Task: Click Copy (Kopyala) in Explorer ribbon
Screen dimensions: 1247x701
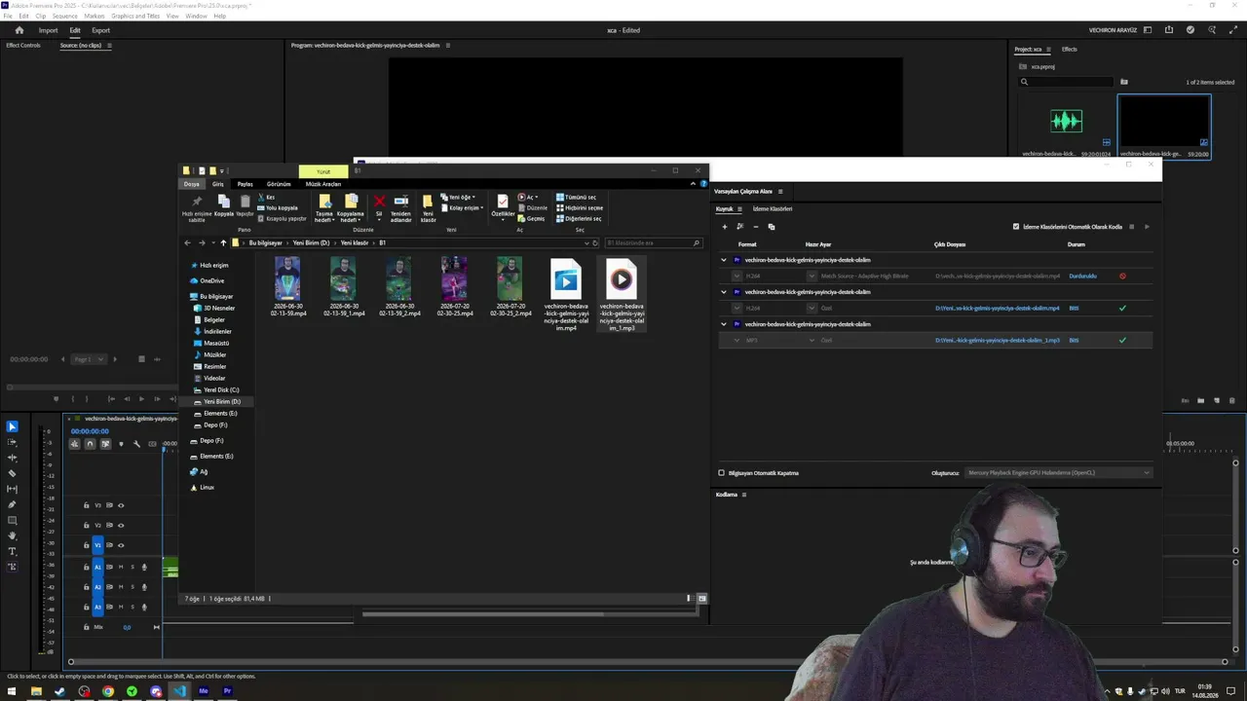Action: coord(224,205)
